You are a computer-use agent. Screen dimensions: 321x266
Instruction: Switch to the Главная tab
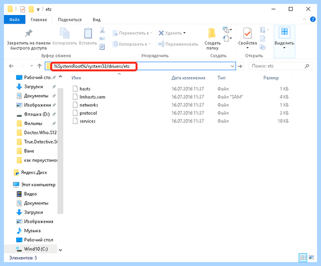coord(39,20)
